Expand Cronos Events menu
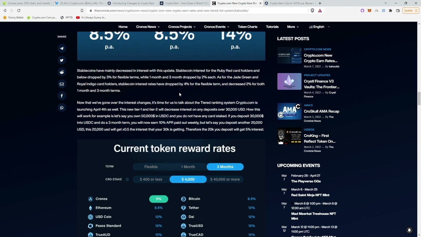 [216, 27]
